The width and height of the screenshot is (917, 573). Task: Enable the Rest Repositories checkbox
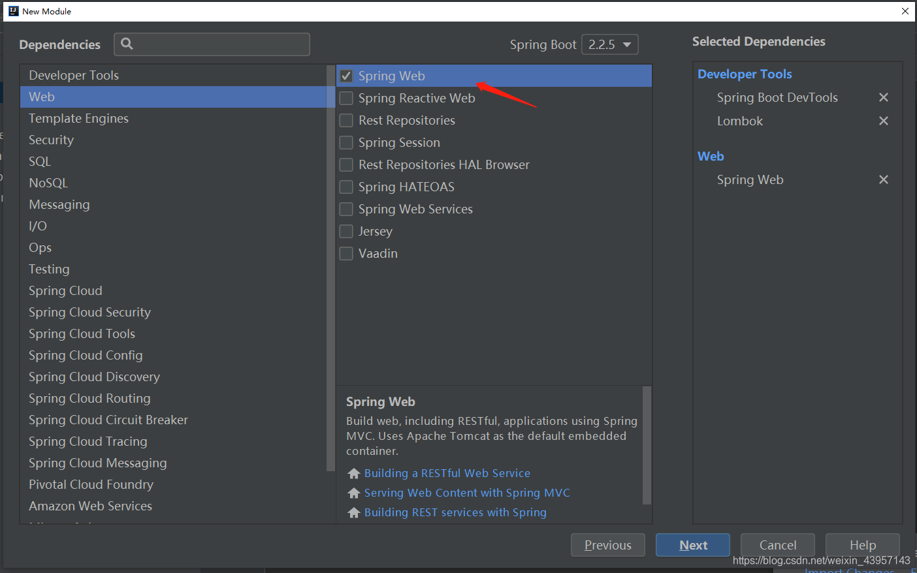347,120
